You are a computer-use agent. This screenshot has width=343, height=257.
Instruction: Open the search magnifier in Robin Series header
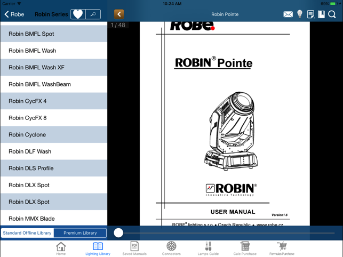pos(93,14)
